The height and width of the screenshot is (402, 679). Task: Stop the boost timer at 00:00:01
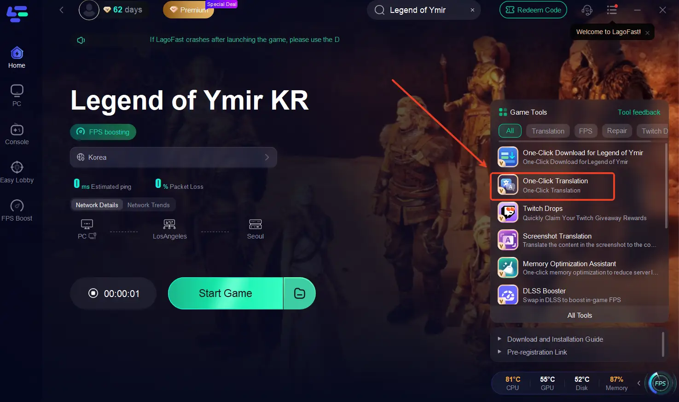coord(114,293)
